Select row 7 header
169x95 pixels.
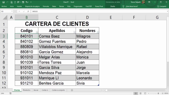[4, 57]
